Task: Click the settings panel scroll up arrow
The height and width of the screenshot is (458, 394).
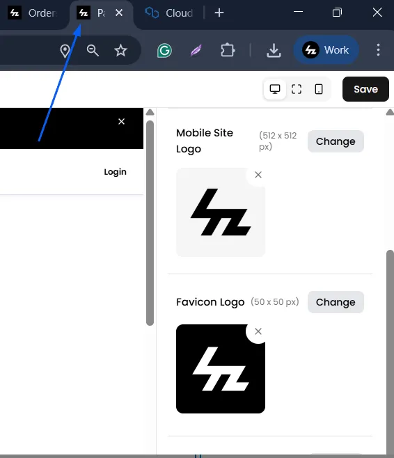Action: pos(390,113)
